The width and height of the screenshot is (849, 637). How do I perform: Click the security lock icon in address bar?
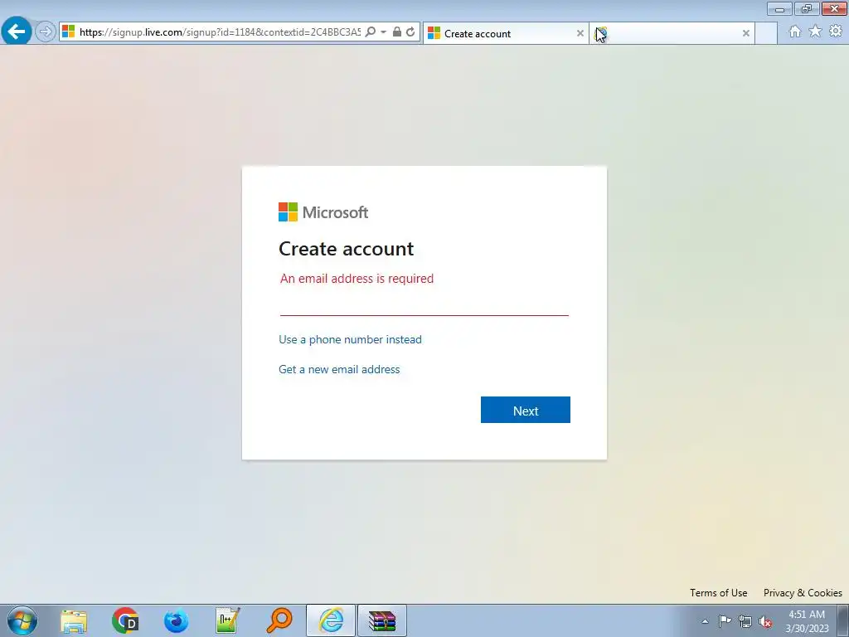click(x=397, y=32)
